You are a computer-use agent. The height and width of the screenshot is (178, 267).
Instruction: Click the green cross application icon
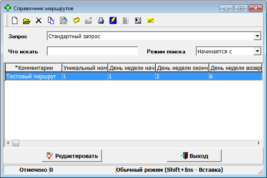click(x=8, y=8)
